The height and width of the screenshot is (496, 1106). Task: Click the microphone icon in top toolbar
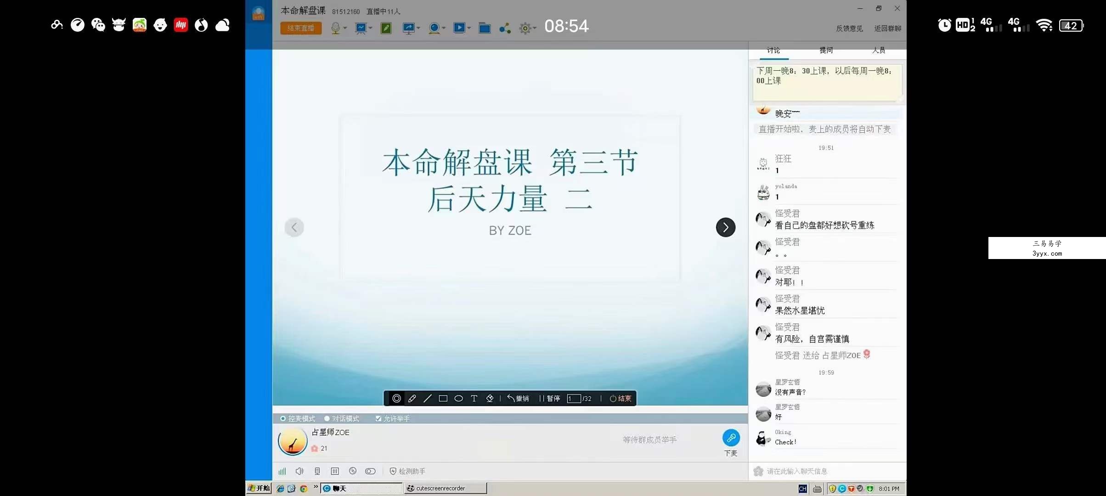(x=335, y=28)
